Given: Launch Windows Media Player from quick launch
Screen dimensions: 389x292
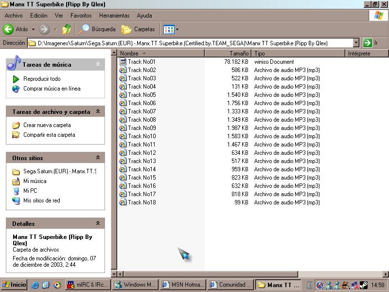Looking at the screenshot, I should (x=57, y=285).
